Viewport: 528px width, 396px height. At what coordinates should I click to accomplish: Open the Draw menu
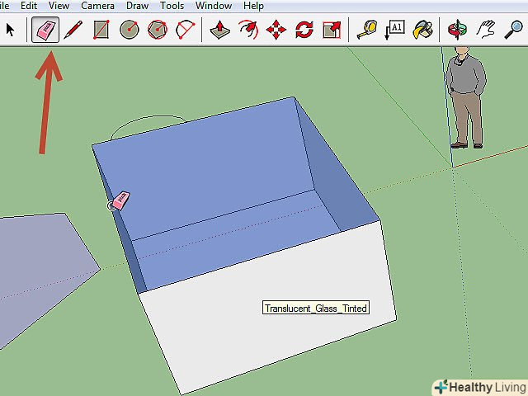[137, 6]
